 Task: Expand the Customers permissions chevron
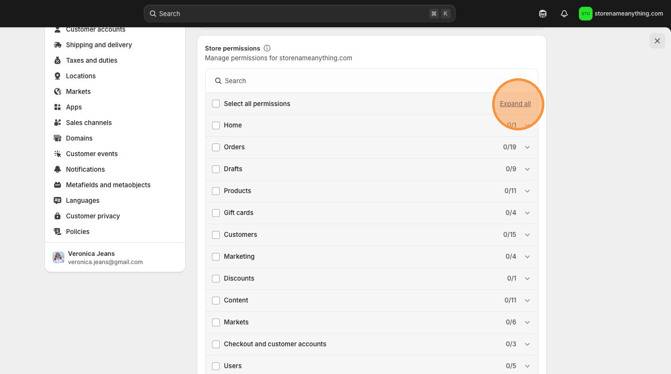(527, 235)
